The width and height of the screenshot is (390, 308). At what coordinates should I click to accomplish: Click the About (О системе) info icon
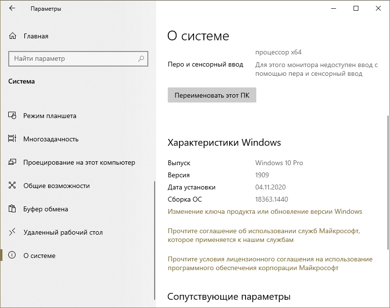pyautogui.click(x=13, y=256)
